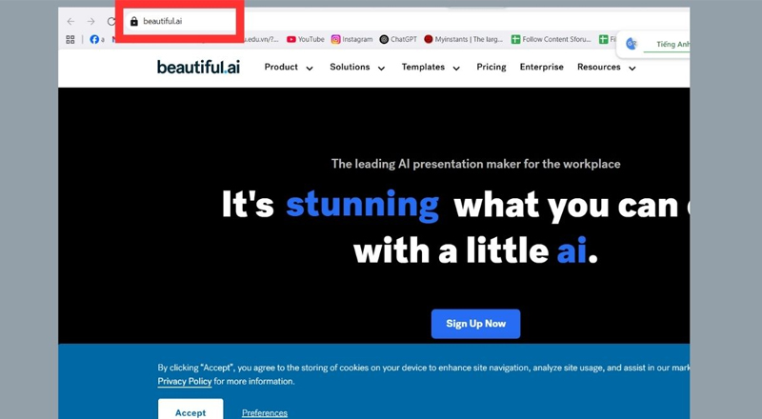Viewport: 762px width, 419px height.
Task: Expand the Templates dropdown chevron
Action: [x=456, y=69]
